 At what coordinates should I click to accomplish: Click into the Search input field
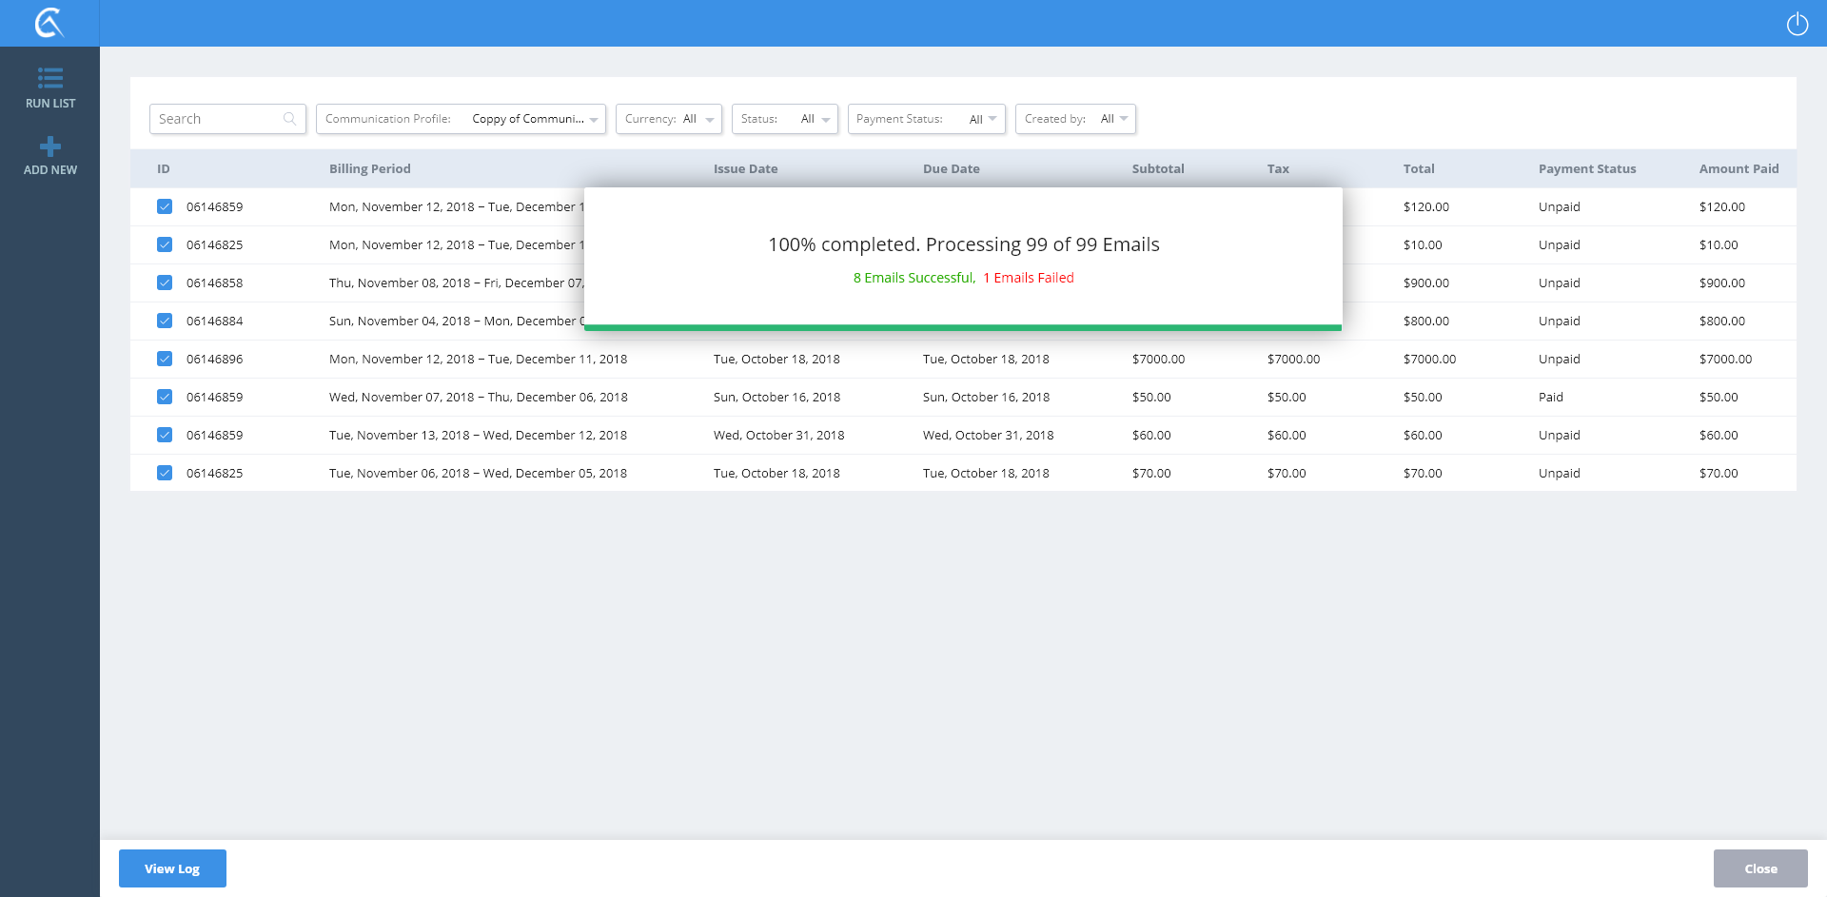pos(217,119)
